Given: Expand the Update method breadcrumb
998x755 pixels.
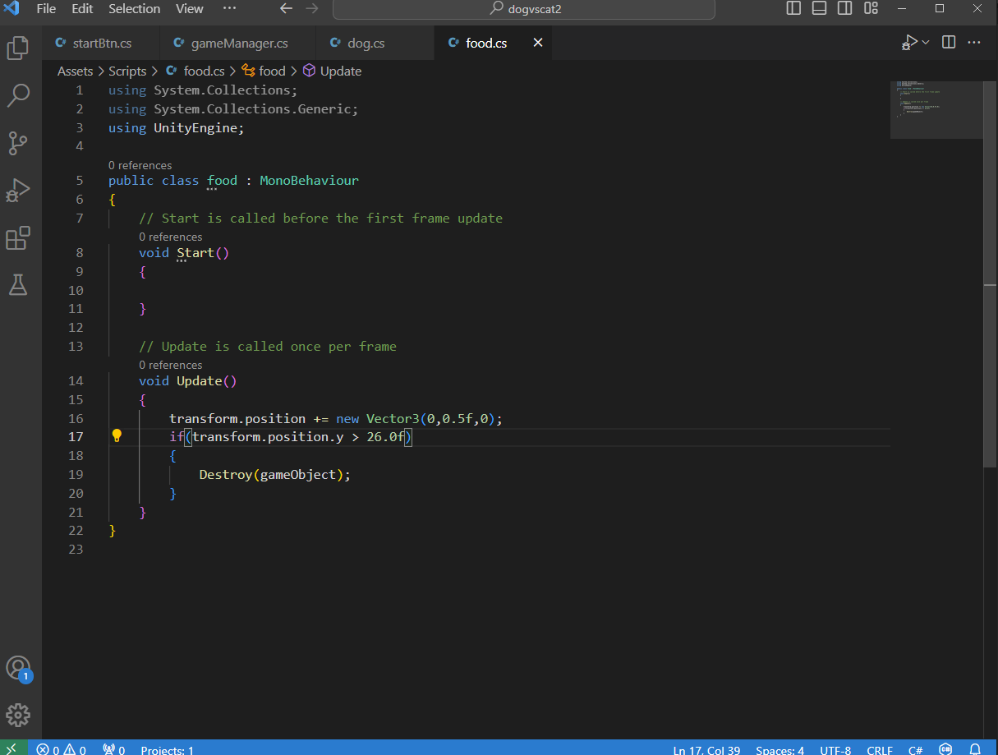Looking at the screenshot, I should (x=332, y=71).
